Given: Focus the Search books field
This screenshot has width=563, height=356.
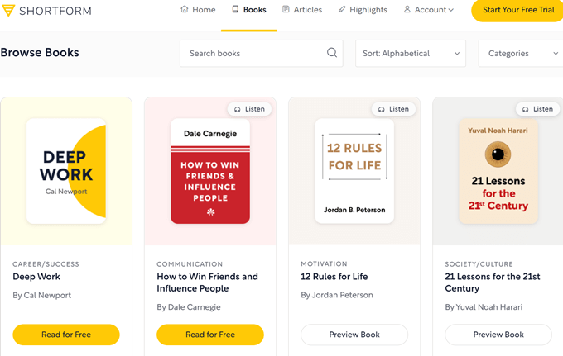Looking at the screenshot, I should (x=262, y=54).
